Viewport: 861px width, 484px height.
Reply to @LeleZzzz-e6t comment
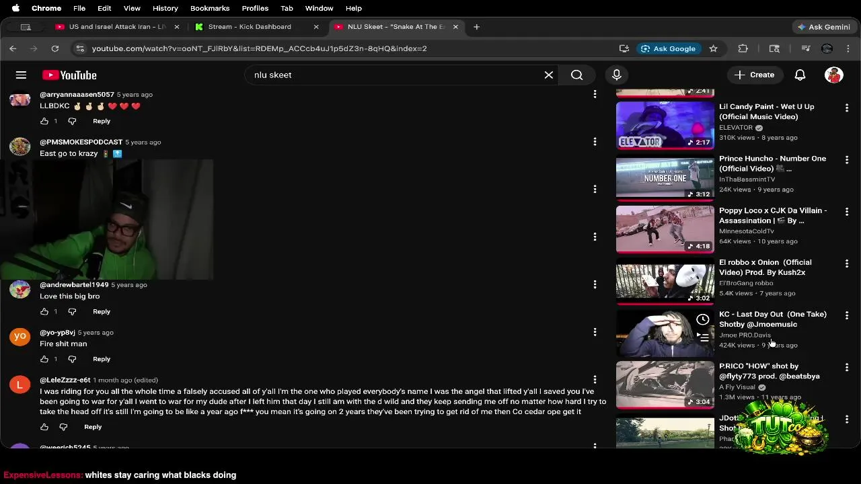click(x=93, y=427)
